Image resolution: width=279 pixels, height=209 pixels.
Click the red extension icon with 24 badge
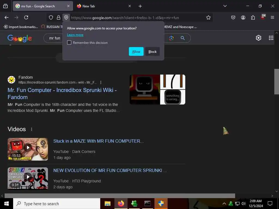[x=263, y=17]
